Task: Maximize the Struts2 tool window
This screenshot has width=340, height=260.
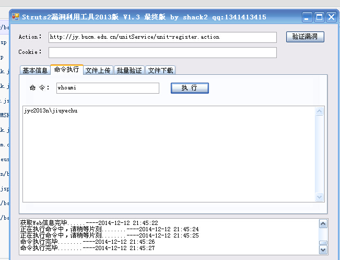Action: click(320, 17)
